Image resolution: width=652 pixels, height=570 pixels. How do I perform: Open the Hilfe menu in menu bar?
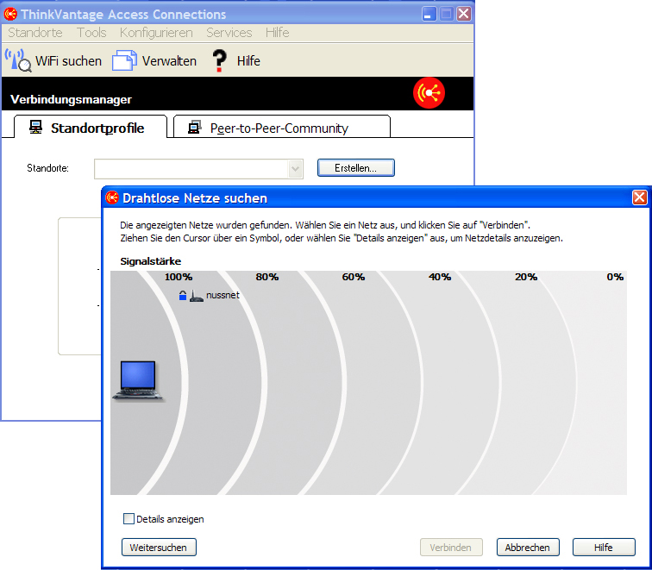click(278, 33)
